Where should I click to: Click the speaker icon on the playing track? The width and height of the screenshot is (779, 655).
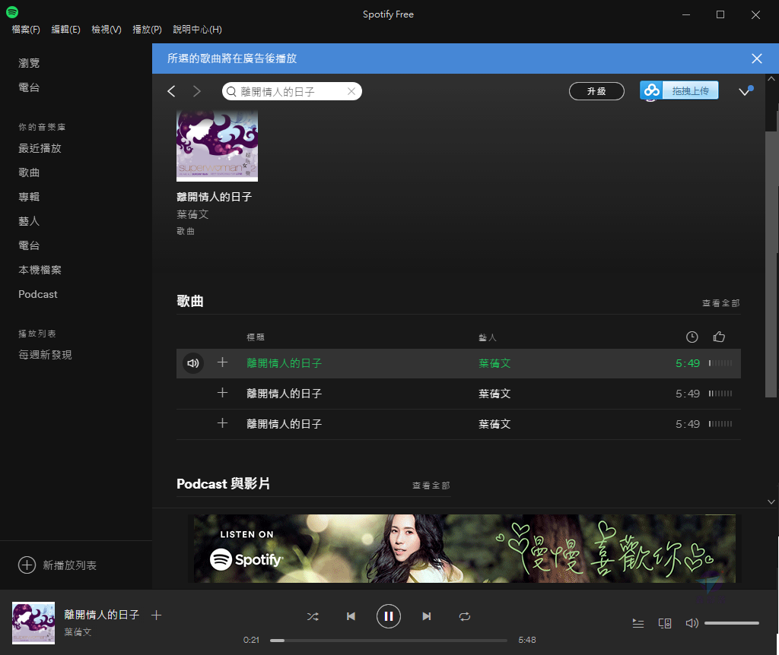pos(192,363)
